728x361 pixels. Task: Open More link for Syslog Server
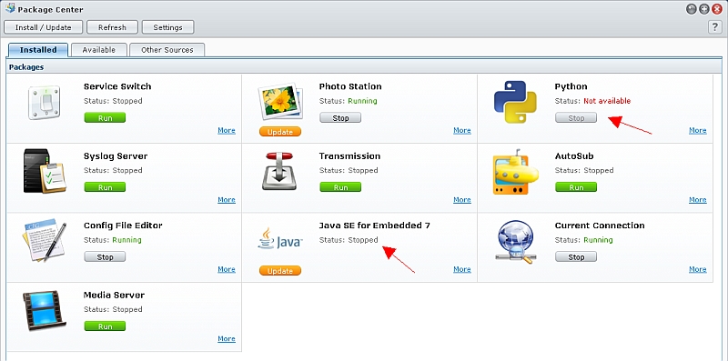click(227, 199)
